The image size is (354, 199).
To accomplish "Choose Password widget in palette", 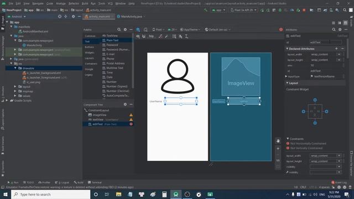I will pyautogui.click(x=112, y=45).
